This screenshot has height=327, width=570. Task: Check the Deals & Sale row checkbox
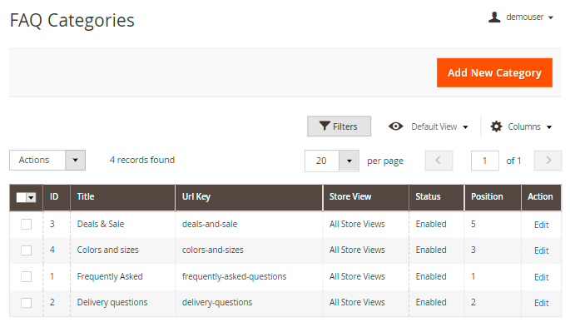[26, 224]
